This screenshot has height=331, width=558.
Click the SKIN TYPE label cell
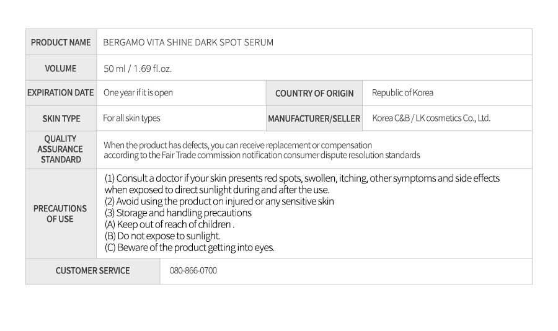[x=61, y=118]
